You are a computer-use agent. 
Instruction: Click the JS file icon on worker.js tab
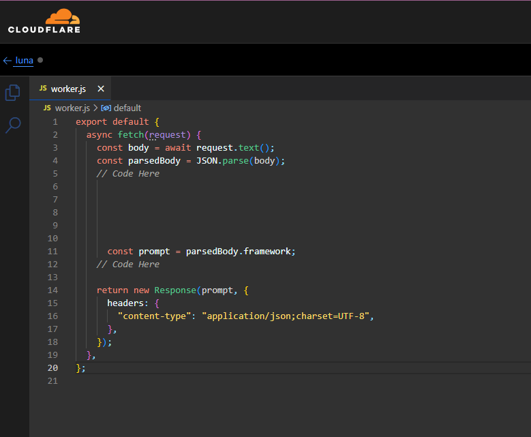click(43, 89)
